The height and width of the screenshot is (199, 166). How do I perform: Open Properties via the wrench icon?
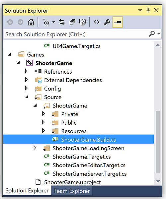(x=107, y=22)
